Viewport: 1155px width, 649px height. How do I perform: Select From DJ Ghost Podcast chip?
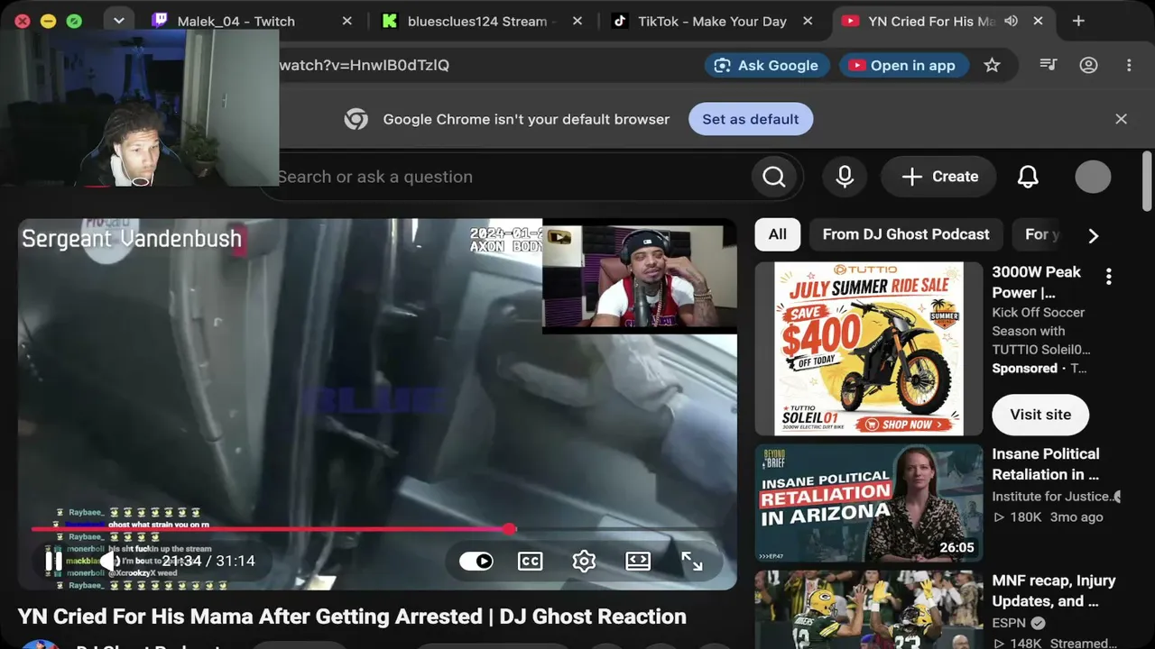click(x=906, y=234)
